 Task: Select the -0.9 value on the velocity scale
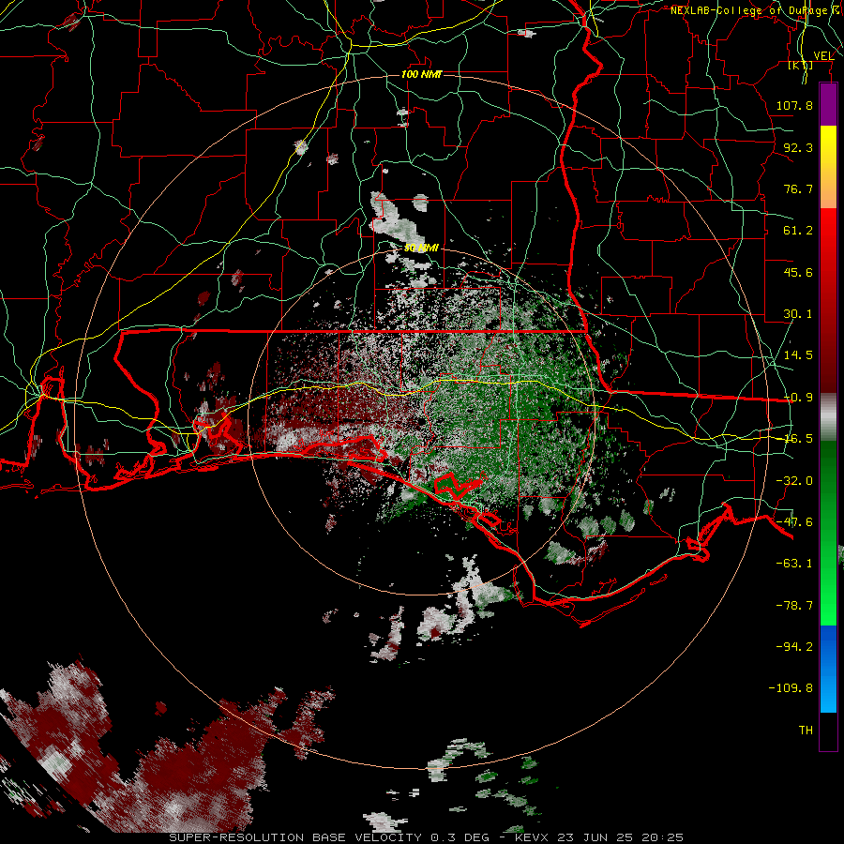798,398
